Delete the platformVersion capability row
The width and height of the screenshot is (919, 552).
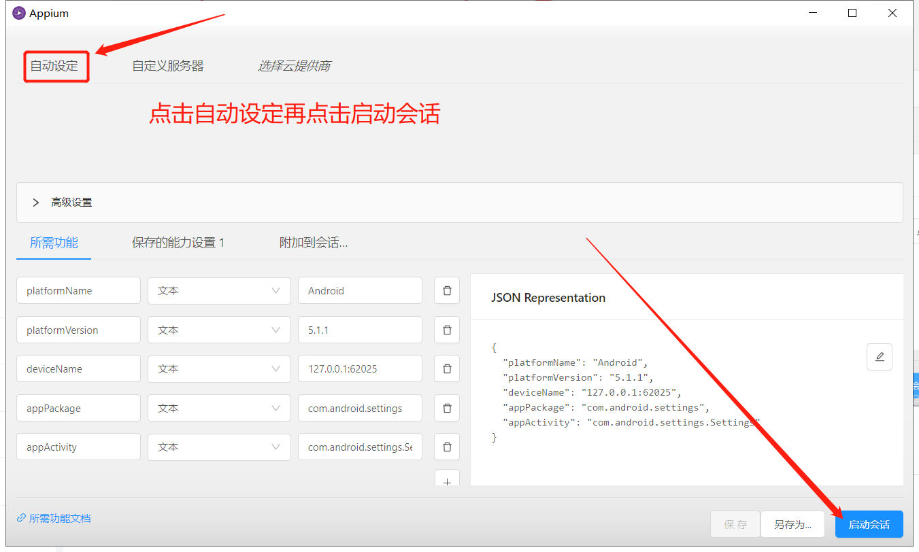[447, 330]
